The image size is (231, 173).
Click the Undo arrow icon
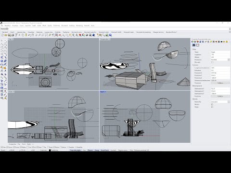(29, 35)
